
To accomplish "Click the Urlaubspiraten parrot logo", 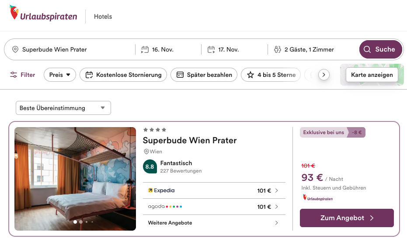I will coord(14,13).
